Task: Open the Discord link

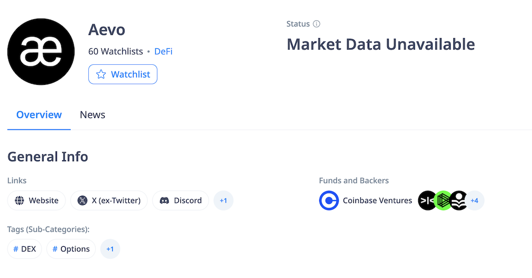Action: click(x=181, y=201)
